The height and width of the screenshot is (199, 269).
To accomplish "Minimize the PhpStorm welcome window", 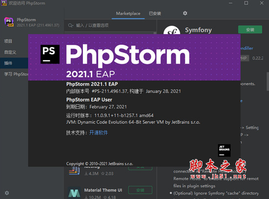I will (231, 3).
